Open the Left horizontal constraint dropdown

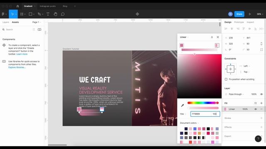pos(246,66)
